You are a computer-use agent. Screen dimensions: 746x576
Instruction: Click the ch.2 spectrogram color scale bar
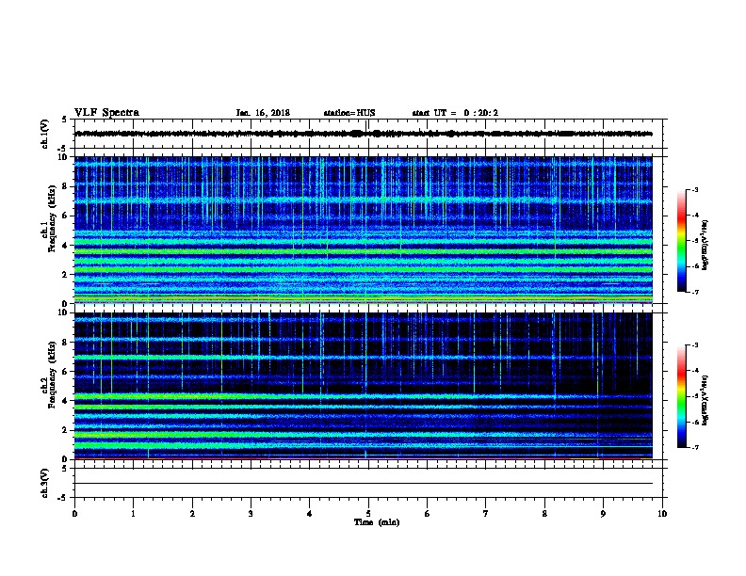pos(681,396)
